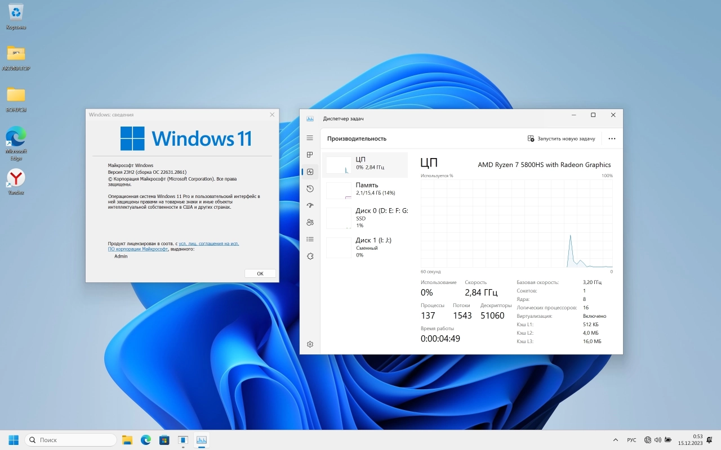Select the Yandex desktop shortcut
The width and height of the screenshot is (721, 450).
pyautogui.click(x=16, y=182)
